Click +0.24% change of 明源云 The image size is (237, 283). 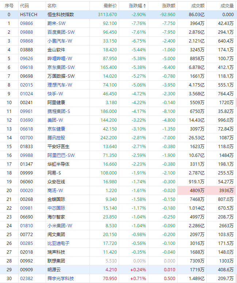point(138,270)
